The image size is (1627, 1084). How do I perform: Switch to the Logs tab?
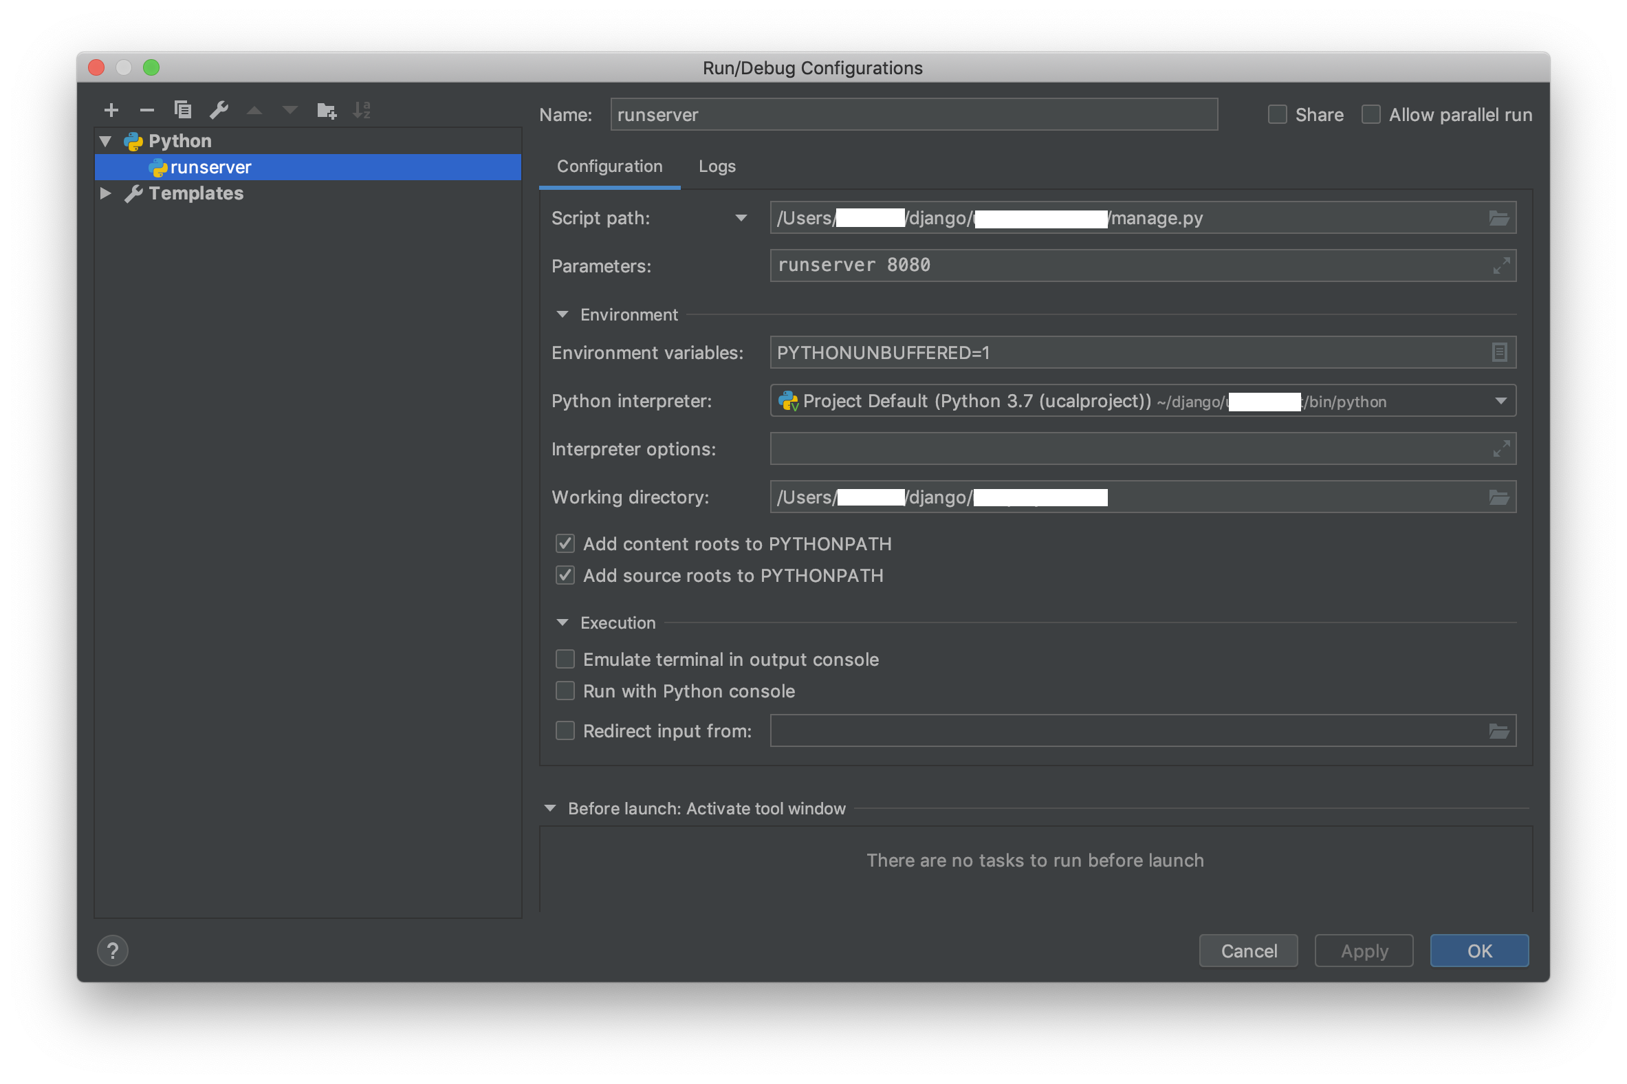tap(717, 166)
